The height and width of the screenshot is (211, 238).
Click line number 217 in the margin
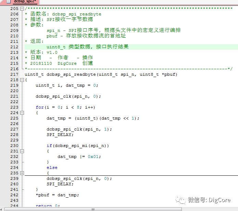pos(14,74)
